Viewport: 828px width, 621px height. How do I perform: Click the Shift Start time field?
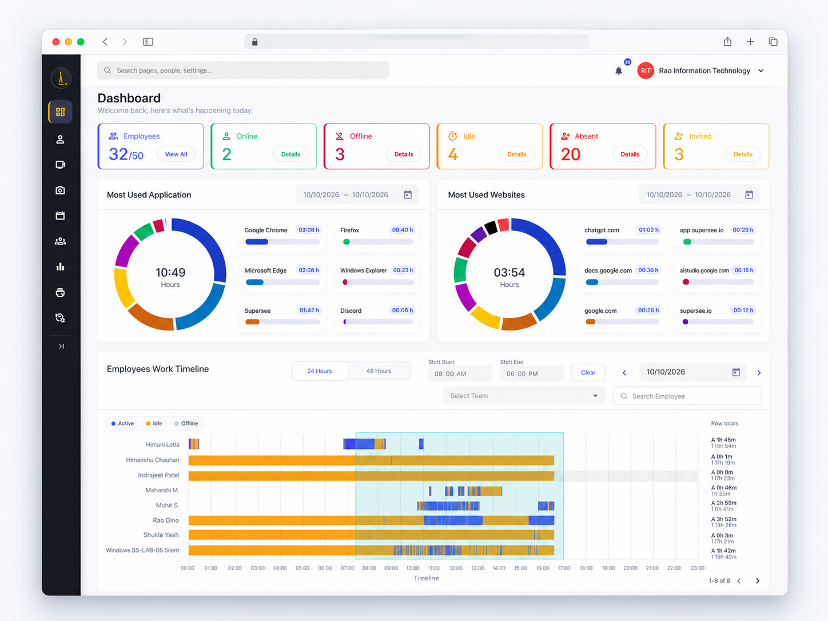coord(460,374)
